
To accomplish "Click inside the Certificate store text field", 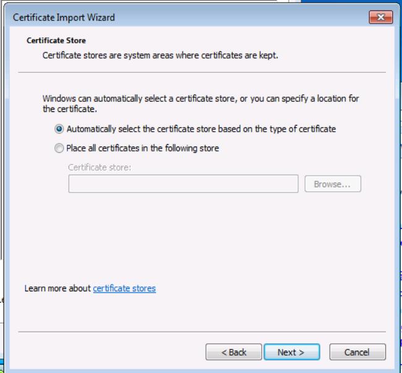I will pyautogui.click(x=183, y=184).
